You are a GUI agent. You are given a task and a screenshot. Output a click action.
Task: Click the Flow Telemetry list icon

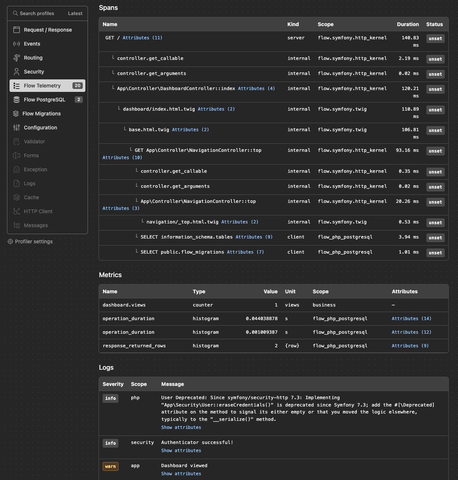17,86
